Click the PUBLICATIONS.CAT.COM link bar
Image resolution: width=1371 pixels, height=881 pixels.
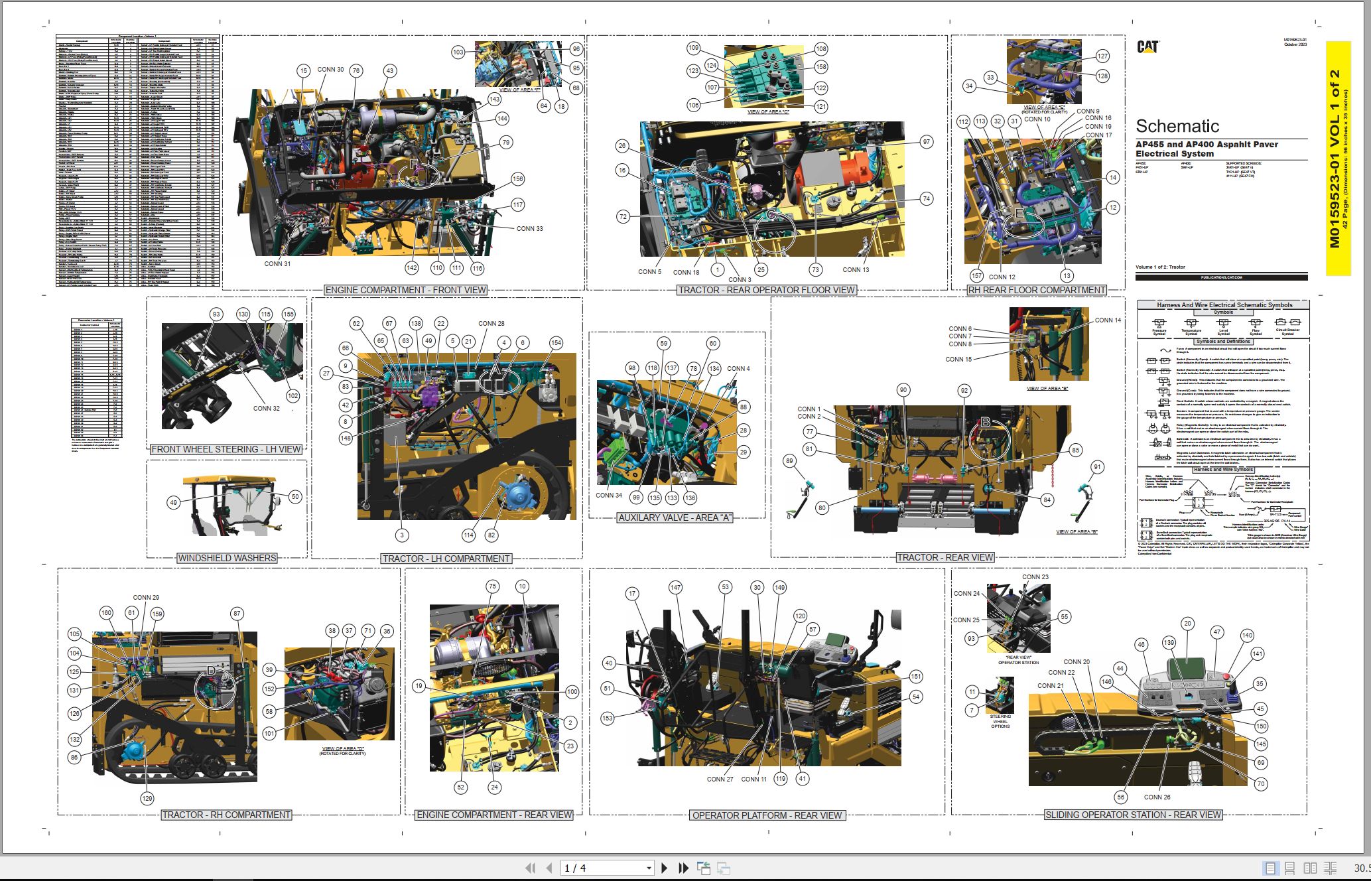(1221, 277)
